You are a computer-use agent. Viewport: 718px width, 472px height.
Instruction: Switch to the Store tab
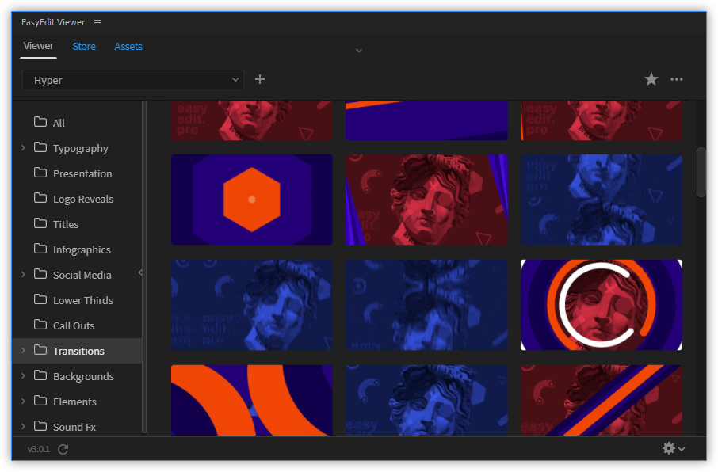[x=84, y=46]
